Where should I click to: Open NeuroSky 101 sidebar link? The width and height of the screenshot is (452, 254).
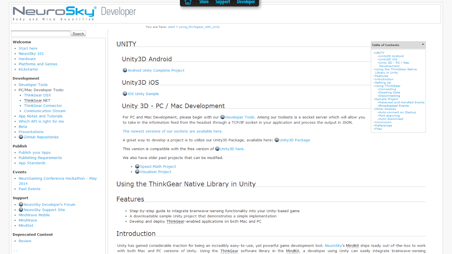point(31,53)
